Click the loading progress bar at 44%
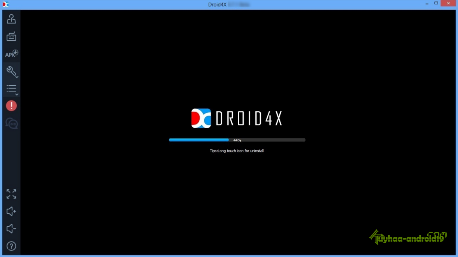Viewport: 458px width, 257px height. (x=237, y=140)
